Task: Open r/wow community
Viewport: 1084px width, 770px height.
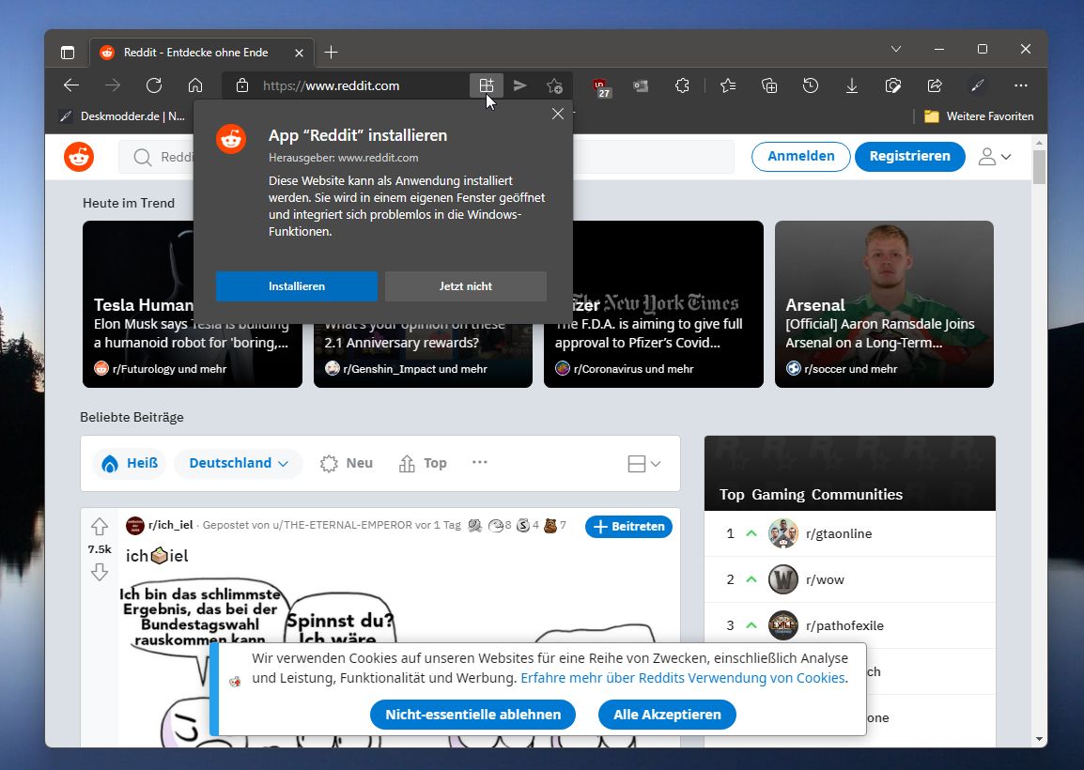Action: 825,580
